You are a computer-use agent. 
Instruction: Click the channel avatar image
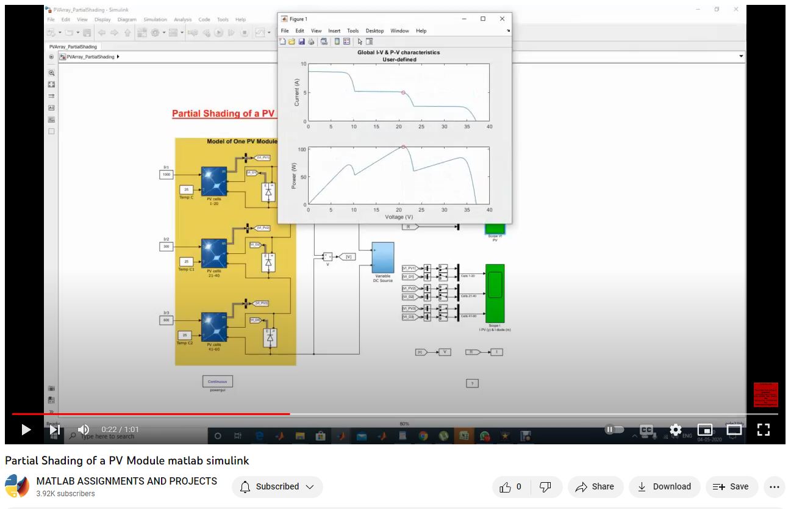pos(17,486)
